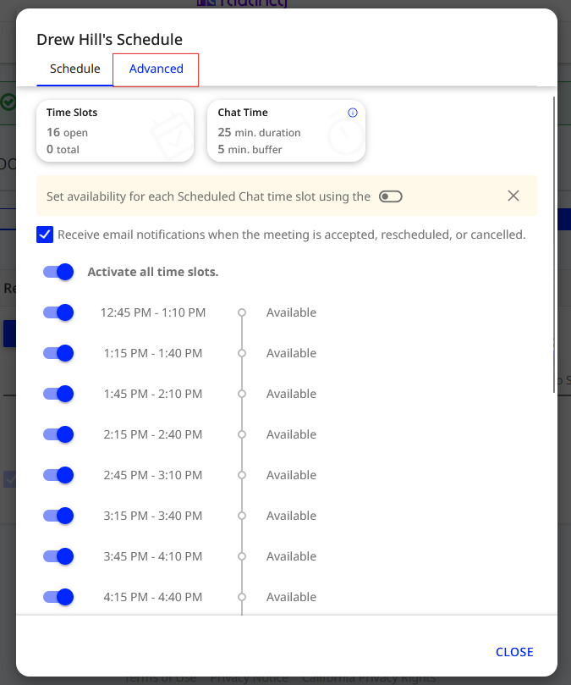Turn off the Activate all time slots toggle
Image resolution: width=571 pixels, height=685 pixels.
[x=58, y=272]
